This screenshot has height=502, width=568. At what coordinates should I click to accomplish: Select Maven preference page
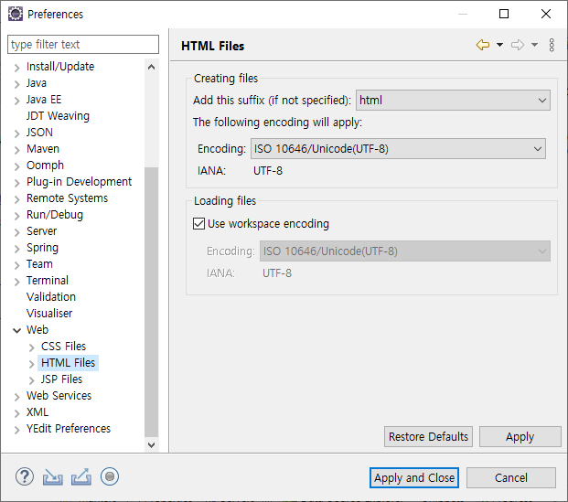[43, 148]
